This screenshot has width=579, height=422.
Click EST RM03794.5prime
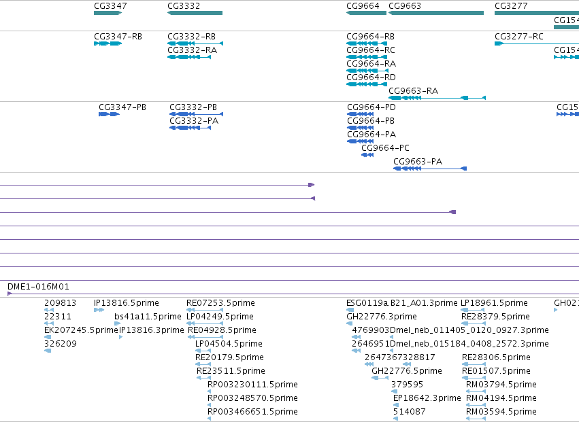tap(476, 391)
